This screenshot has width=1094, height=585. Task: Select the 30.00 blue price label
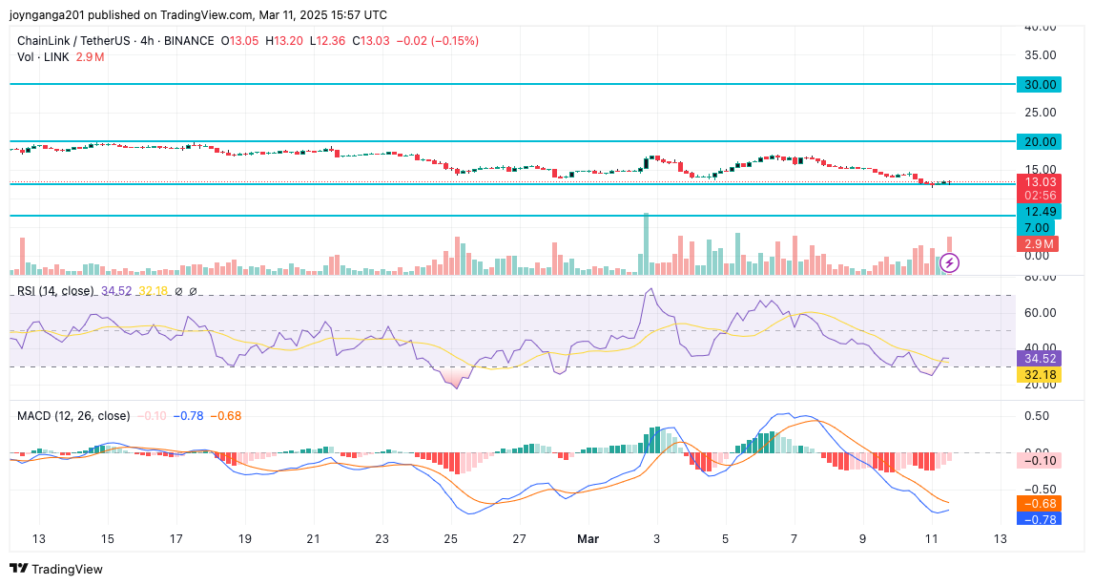[1039, 85]
